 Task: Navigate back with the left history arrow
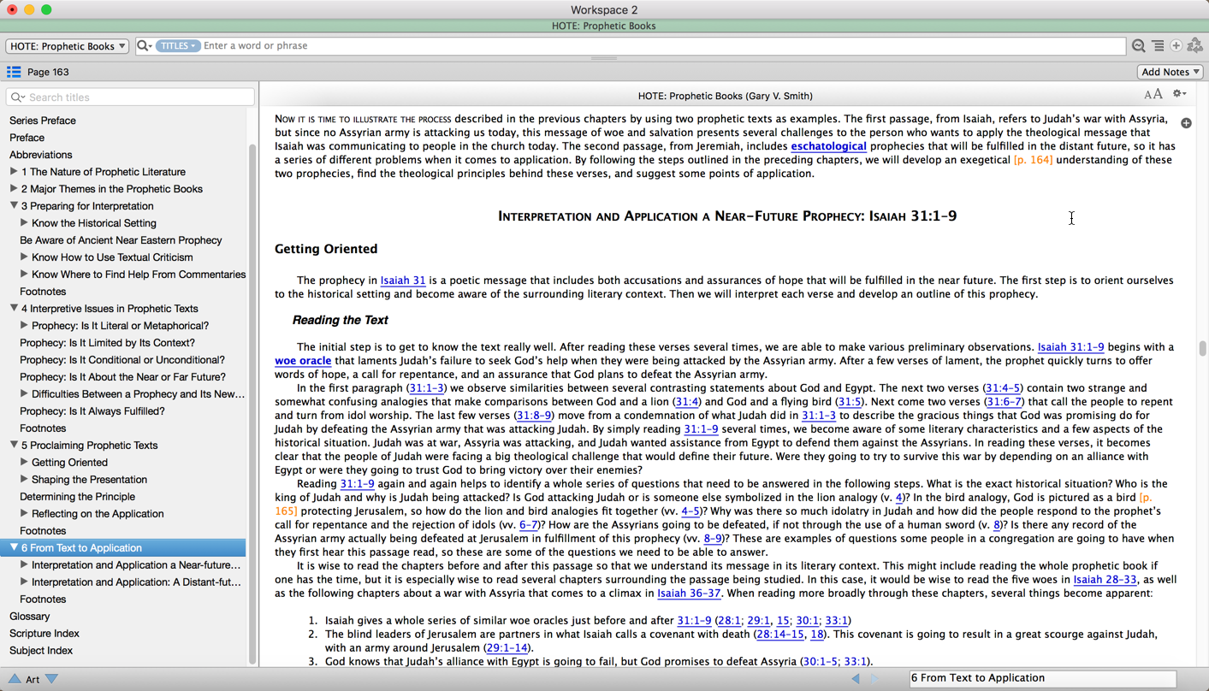(x=856, y=678)
